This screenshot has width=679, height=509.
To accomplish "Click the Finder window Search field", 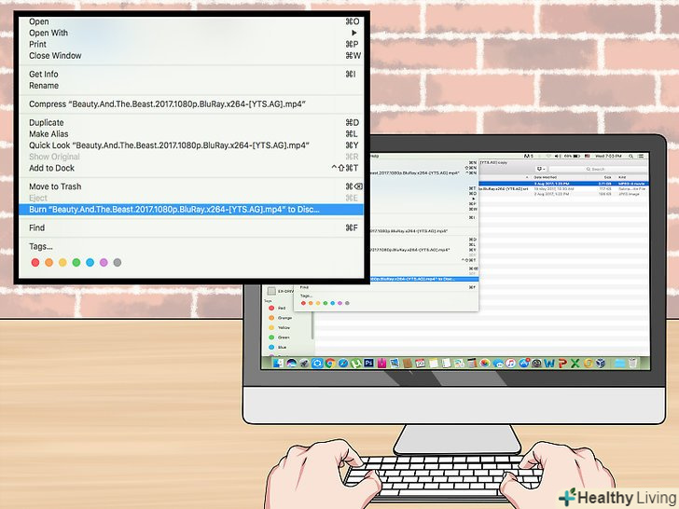I will point(598,169).
